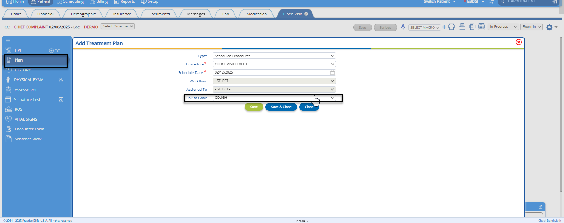Click the microphone dictation icon
Screen dimensions: 564x223
pos(403,27)
